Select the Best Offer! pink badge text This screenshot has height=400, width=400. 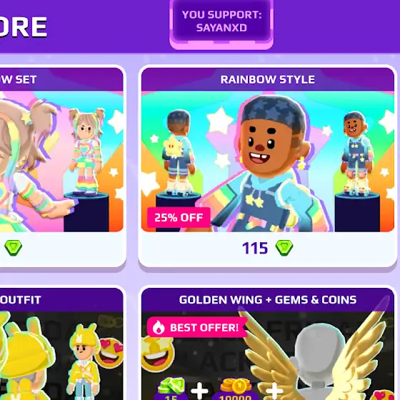204,328
